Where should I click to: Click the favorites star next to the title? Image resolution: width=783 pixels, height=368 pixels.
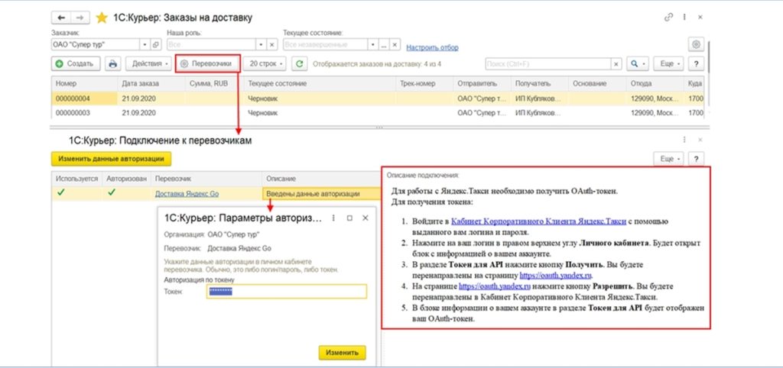coord(102,17)
